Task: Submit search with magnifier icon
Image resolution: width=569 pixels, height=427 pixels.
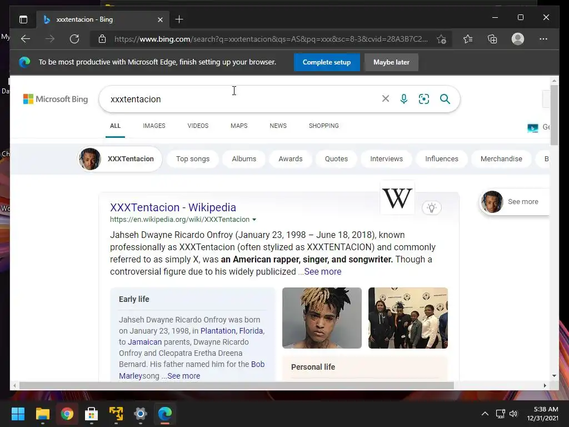Action: (445, 99)
